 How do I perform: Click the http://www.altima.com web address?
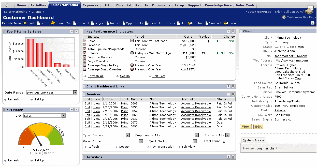coord(291,60)
